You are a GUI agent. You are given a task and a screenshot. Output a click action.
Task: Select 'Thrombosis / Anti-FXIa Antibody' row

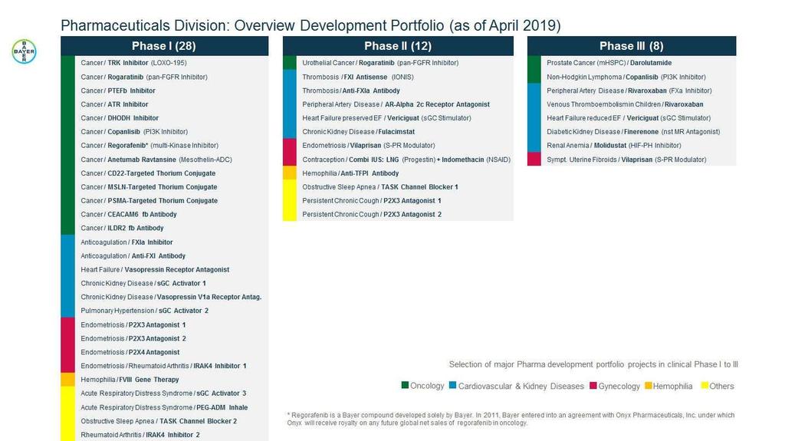[x=398, y=91]
